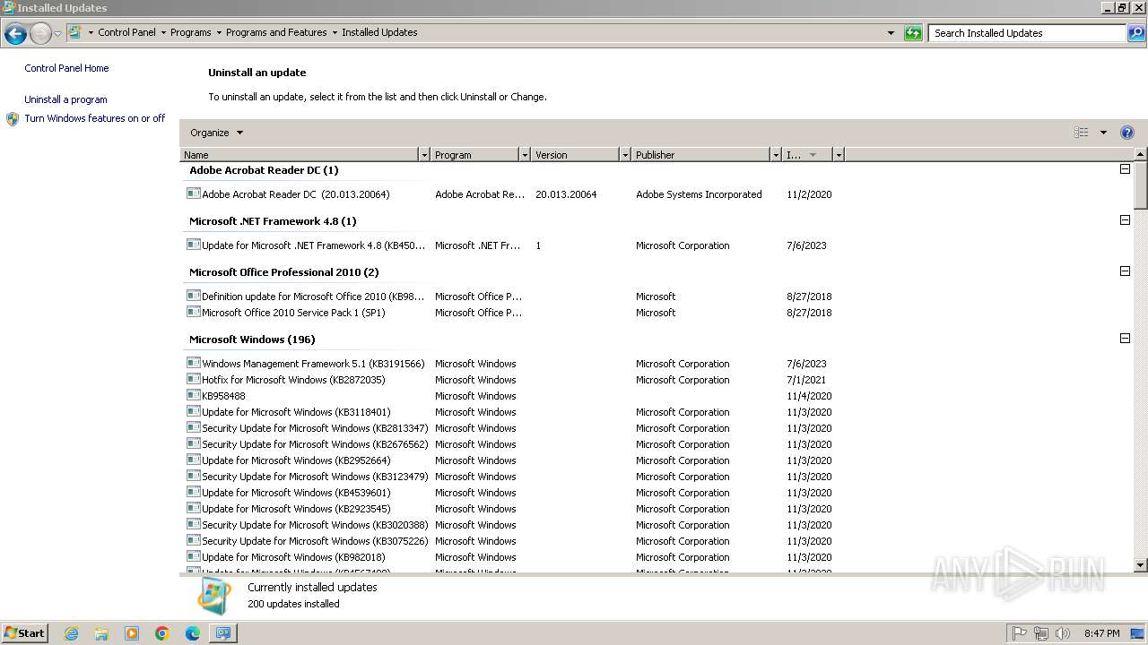Viewport: 1148px width, 645px height.
Task: Collapse the Microsoft .NET Framework 4.8 group
Action: (1125, 220)
